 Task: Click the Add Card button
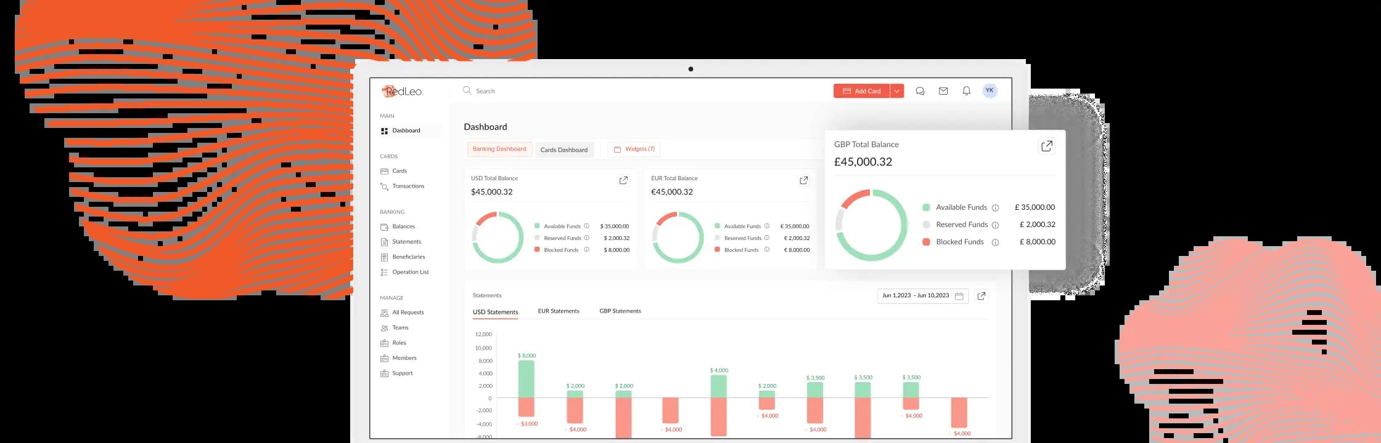(861, 91)
